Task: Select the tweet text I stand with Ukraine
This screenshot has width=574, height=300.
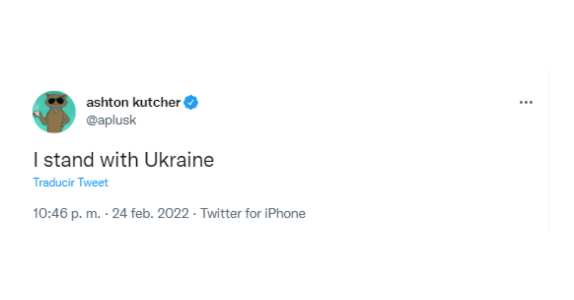Action: [x=124, y=159]
